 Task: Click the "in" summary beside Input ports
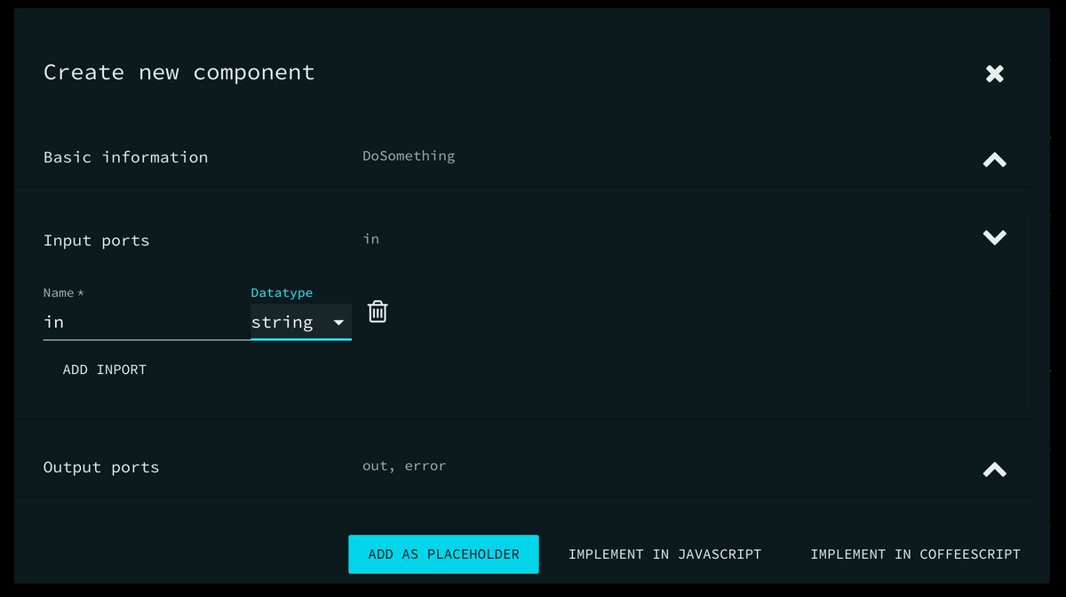[371, 238]
